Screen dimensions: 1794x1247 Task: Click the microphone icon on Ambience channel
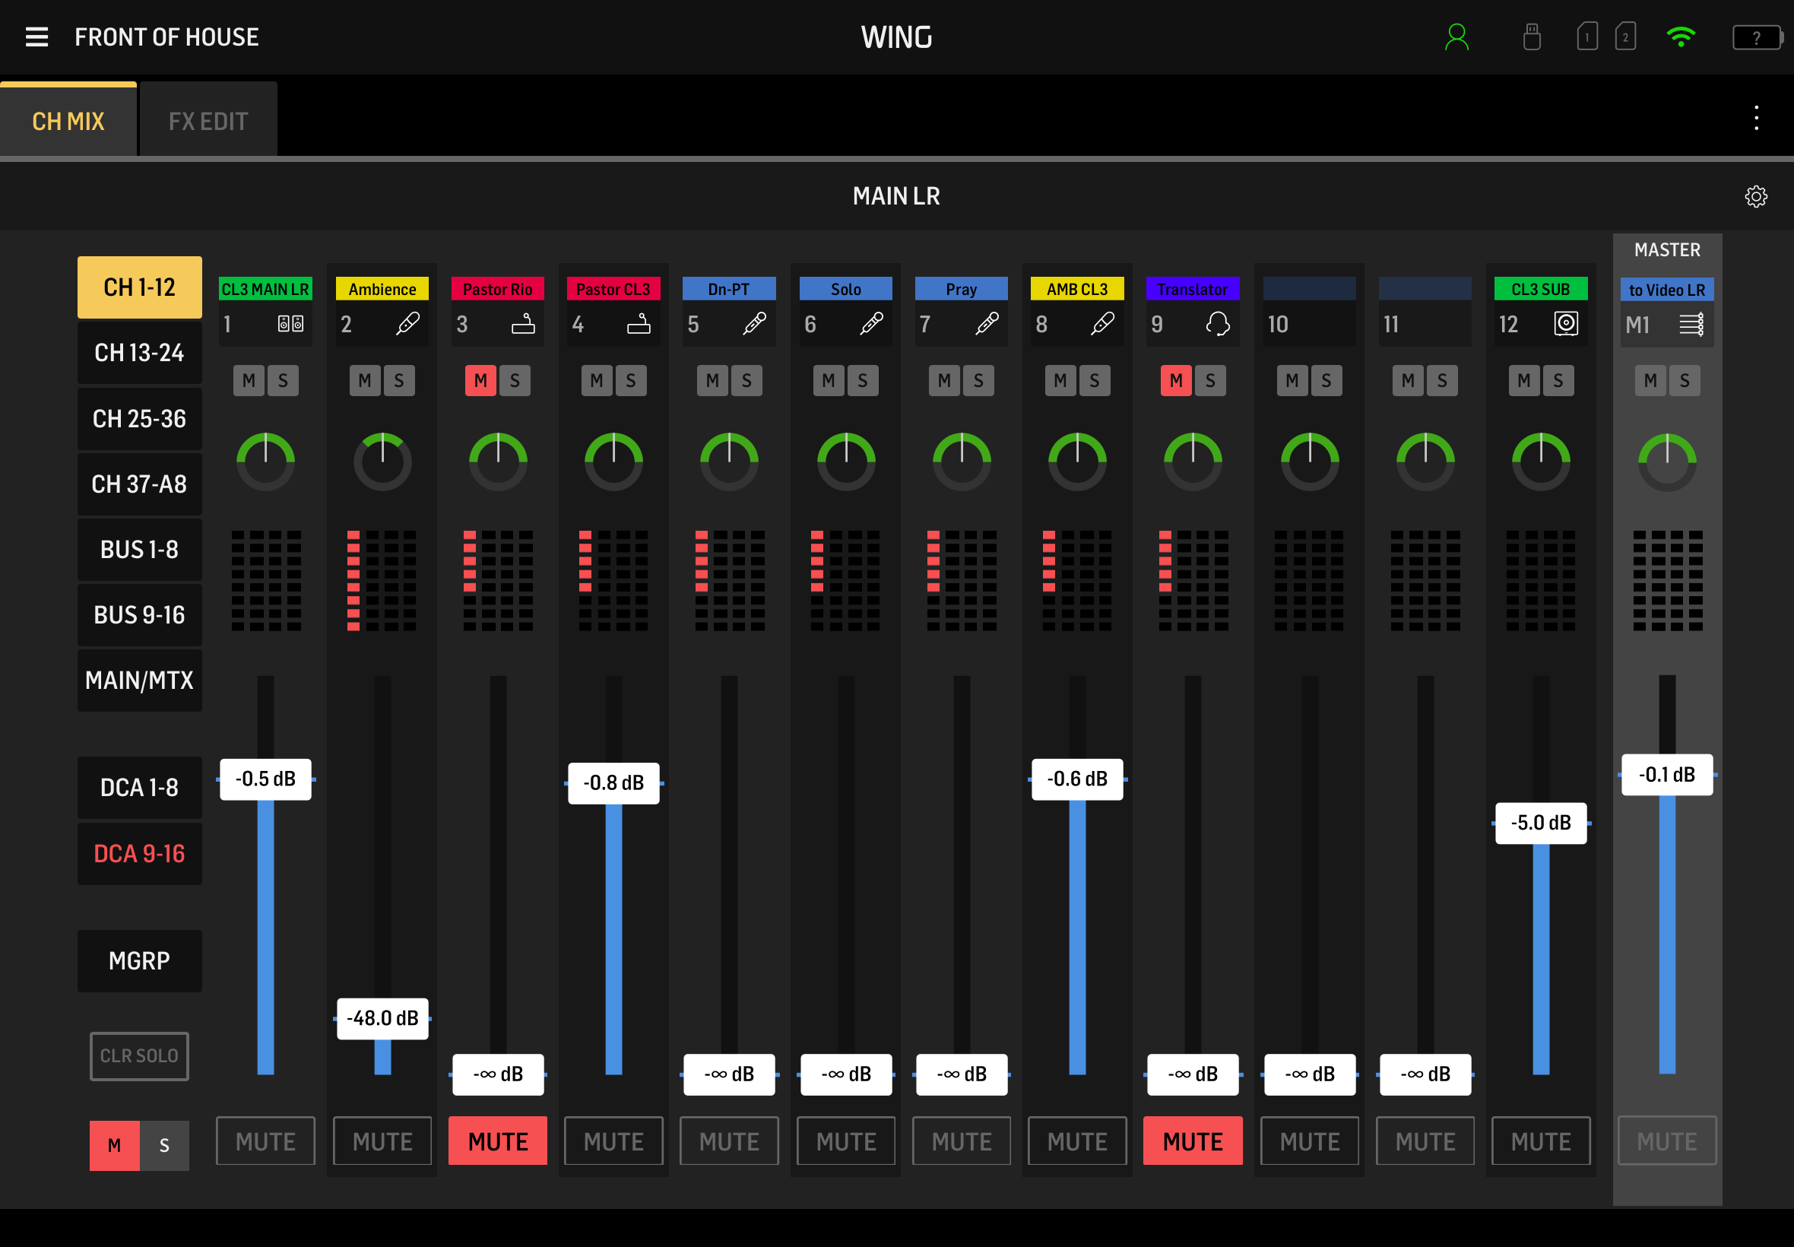click(x=407, y=323)
